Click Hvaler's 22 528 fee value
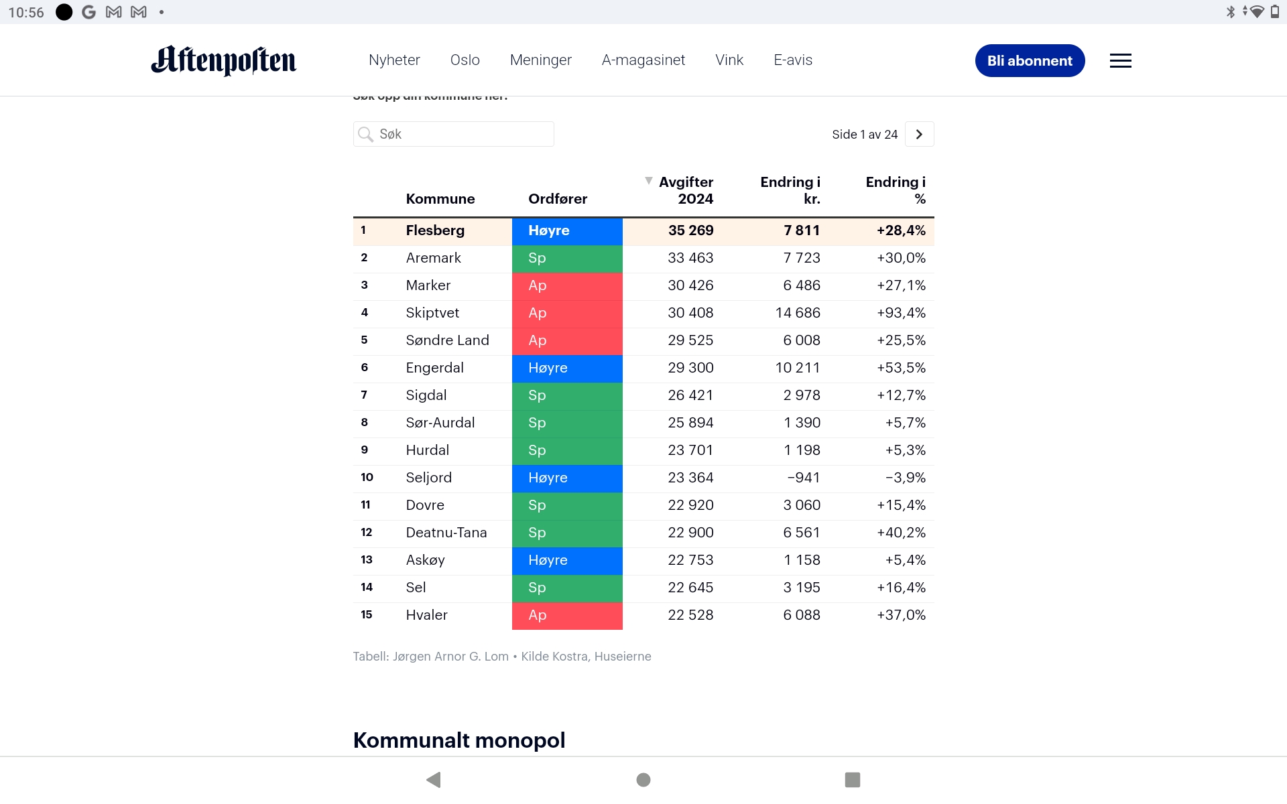 click(690, 615)
